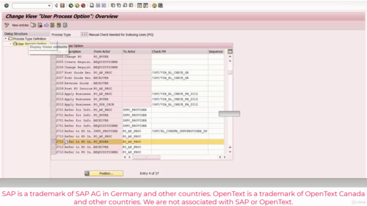
Task: Toggle Display/Change with the pencil icon
Action: click(x=7, y=25)
